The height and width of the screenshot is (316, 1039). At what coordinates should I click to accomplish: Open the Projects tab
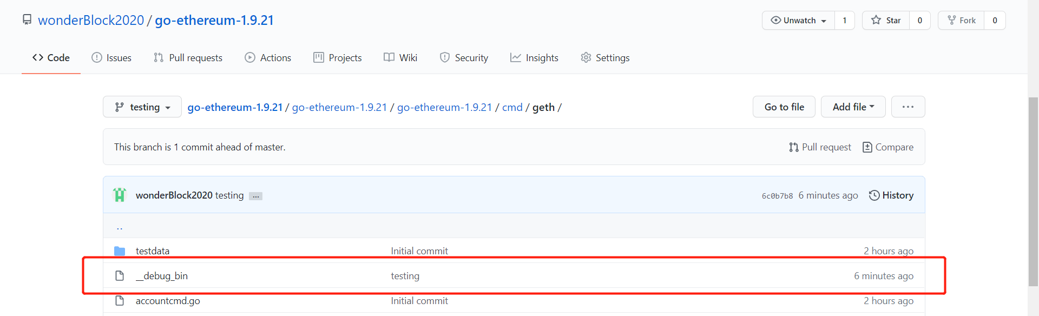pos(338,57)
